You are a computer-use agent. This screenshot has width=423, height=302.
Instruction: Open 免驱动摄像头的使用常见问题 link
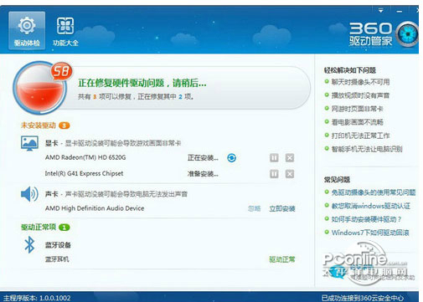pos(374,192)
